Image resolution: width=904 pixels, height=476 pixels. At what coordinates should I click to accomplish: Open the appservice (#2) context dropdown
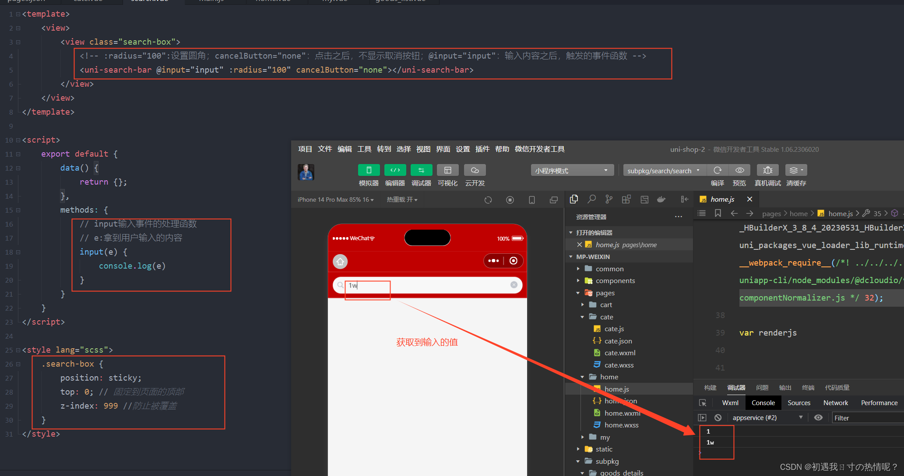767,418
